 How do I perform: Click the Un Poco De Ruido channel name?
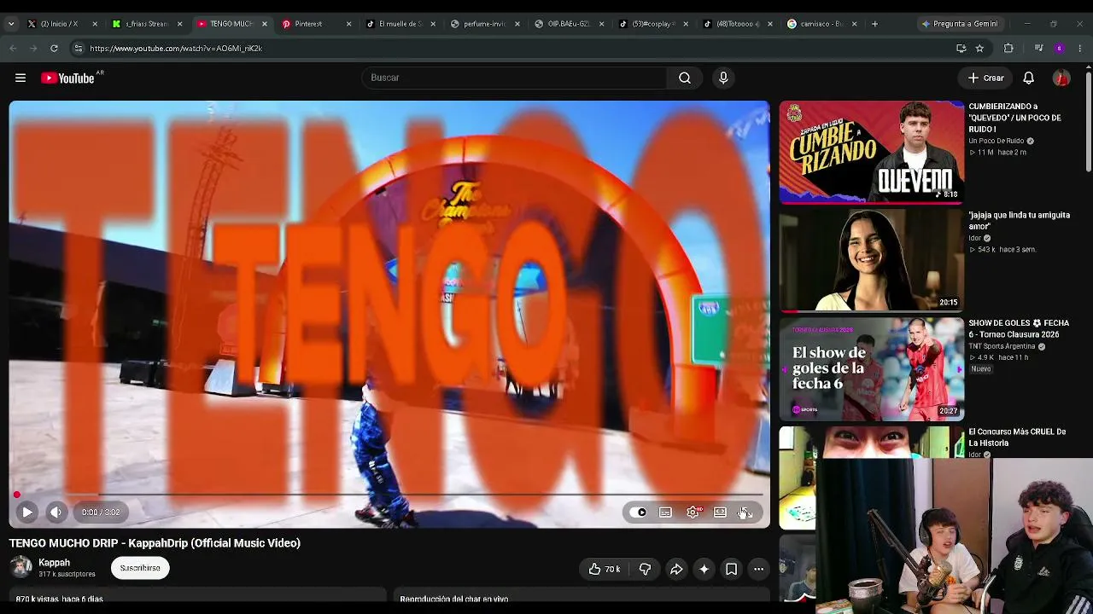(996, 141)
